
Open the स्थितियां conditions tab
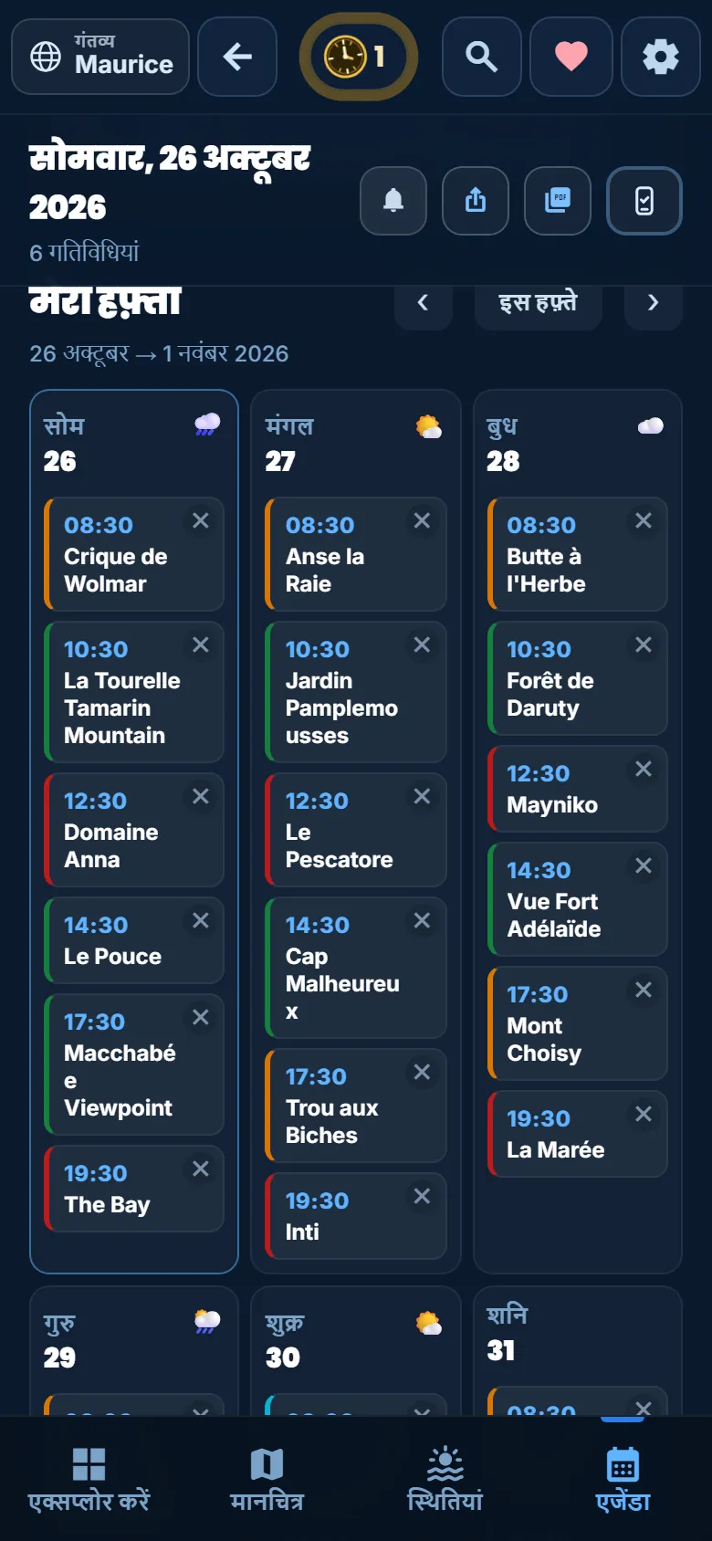pyautogui.click(x=445, y=1479)
